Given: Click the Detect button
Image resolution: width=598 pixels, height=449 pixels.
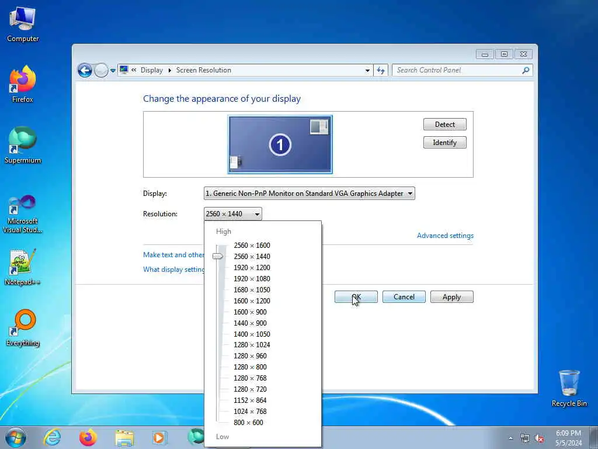Looking at the screenshot, I should coord(444,124).
